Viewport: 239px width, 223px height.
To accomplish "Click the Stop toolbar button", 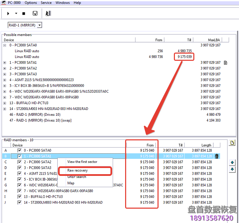I will coord(24,13).
